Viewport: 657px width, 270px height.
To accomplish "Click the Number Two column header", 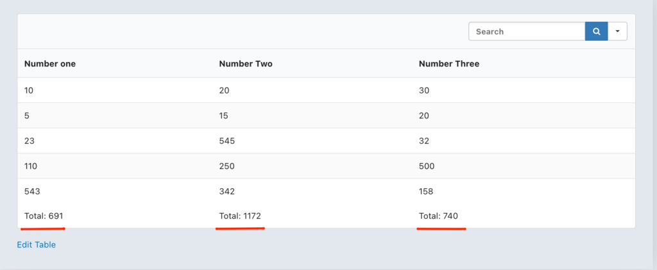I will [246, 64].
